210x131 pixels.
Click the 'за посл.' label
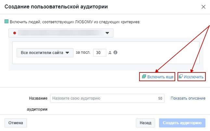(x=83, y=52)
